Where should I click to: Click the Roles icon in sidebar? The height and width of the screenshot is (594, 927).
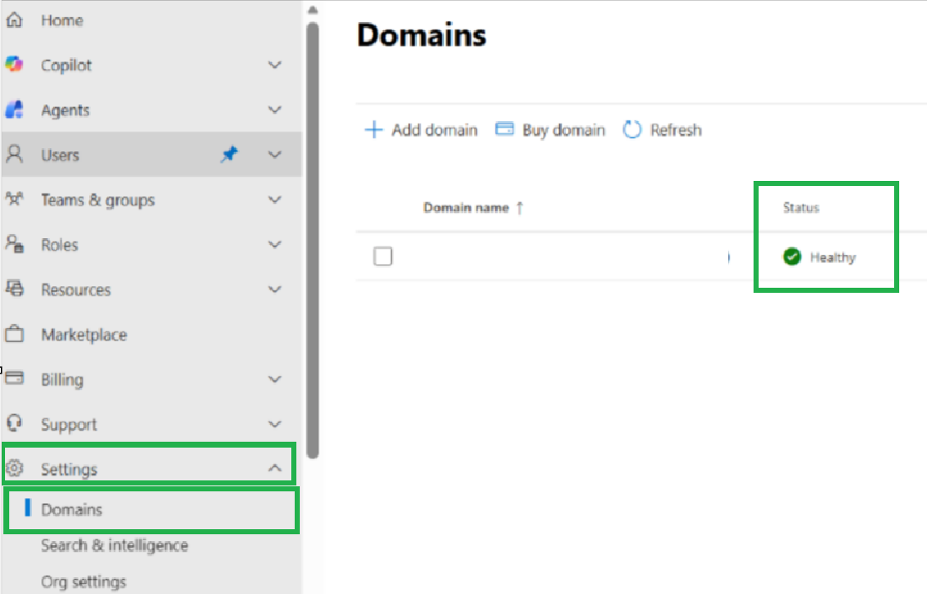14,244
